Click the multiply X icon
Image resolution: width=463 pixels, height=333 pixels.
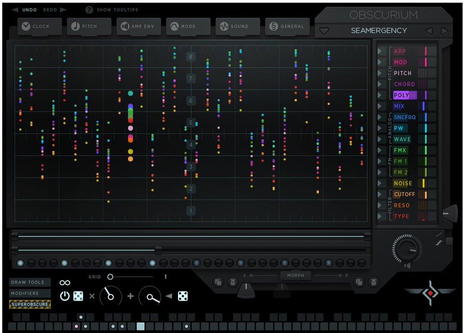(x=92, y=296)
